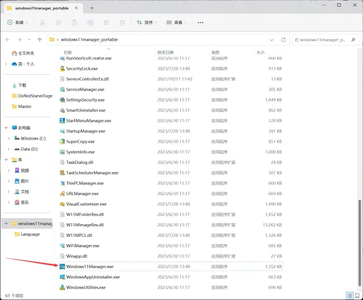Click the vertical scrollbar thumb

[x=360, y=243]
